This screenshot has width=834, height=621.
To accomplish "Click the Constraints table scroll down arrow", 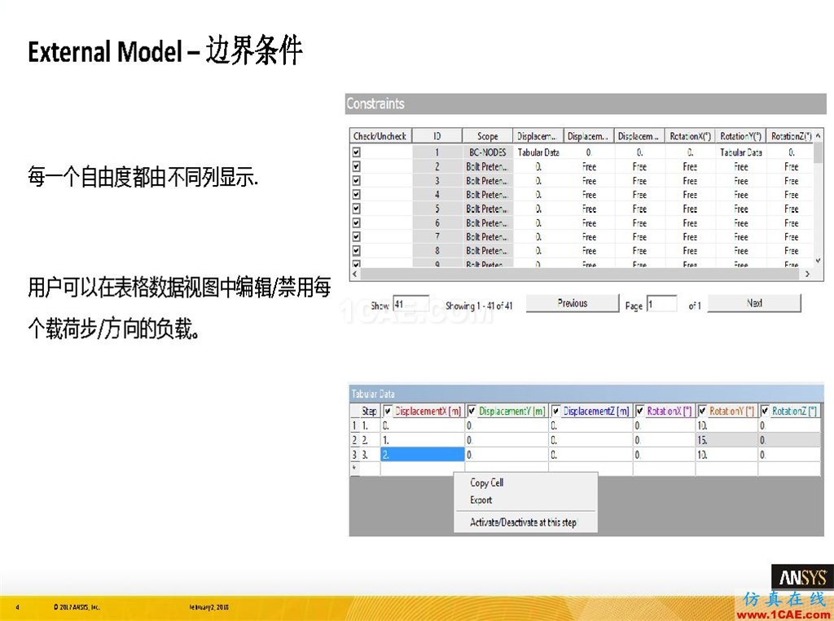I will 818,261.
